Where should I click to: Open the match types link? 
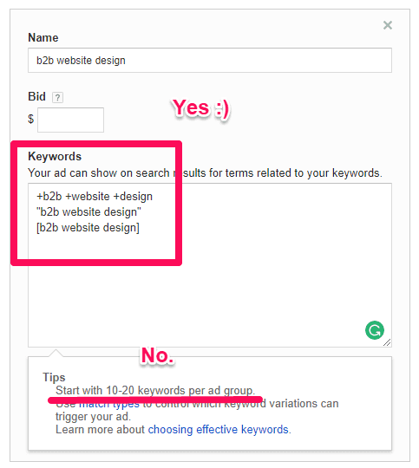109,405
